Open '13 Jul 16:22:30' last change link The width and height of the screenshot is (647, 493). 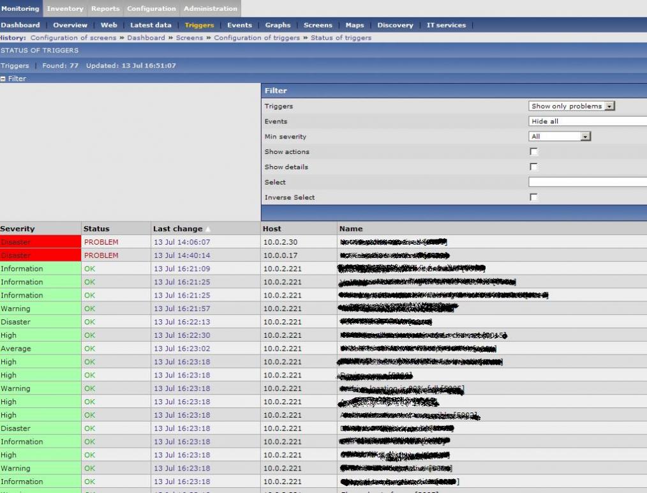coord(182,335)
